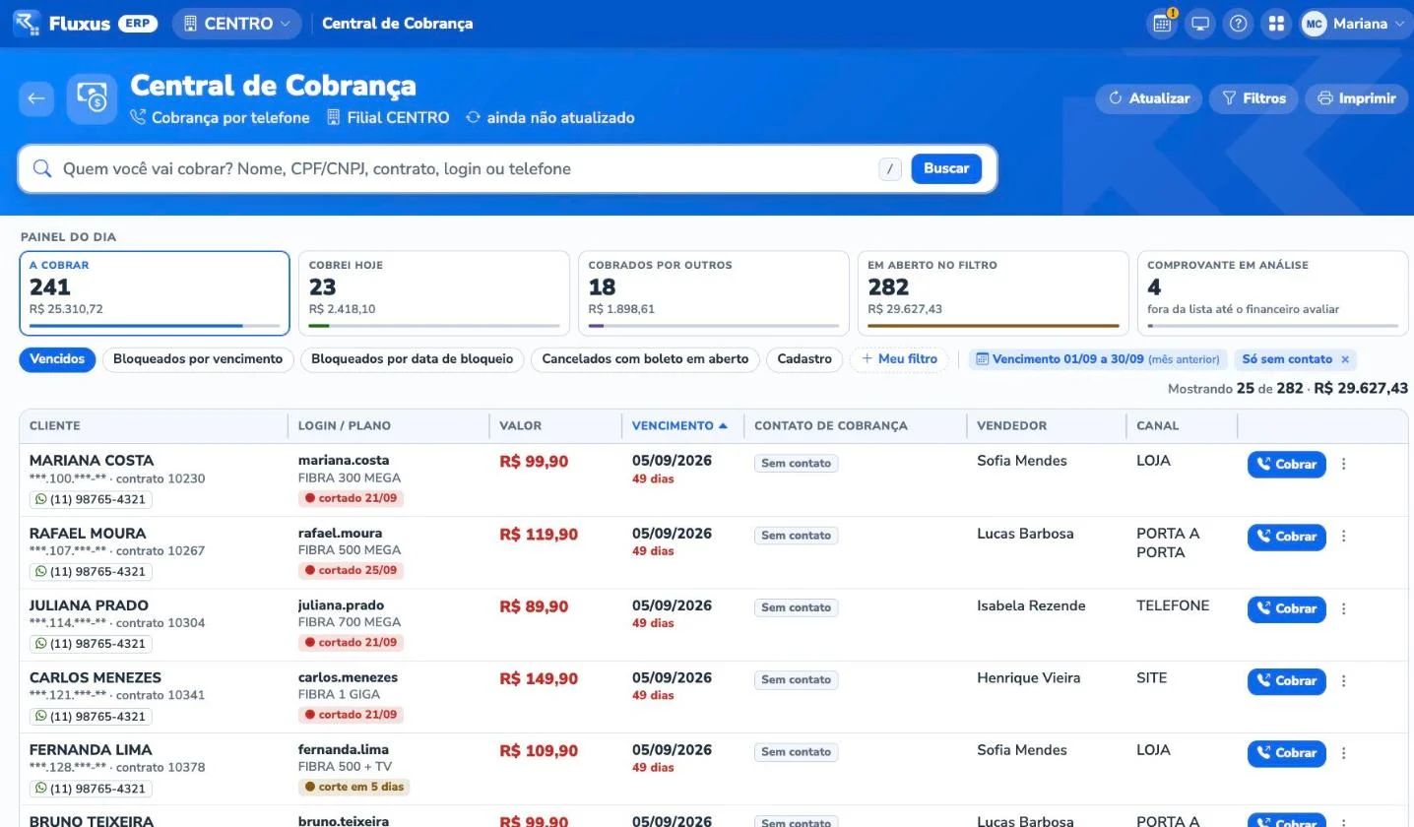The width and height of the screenshot is (1414, 827).
Task: Open the Vencimento date range filter chip
Action: coord(1098,359)
